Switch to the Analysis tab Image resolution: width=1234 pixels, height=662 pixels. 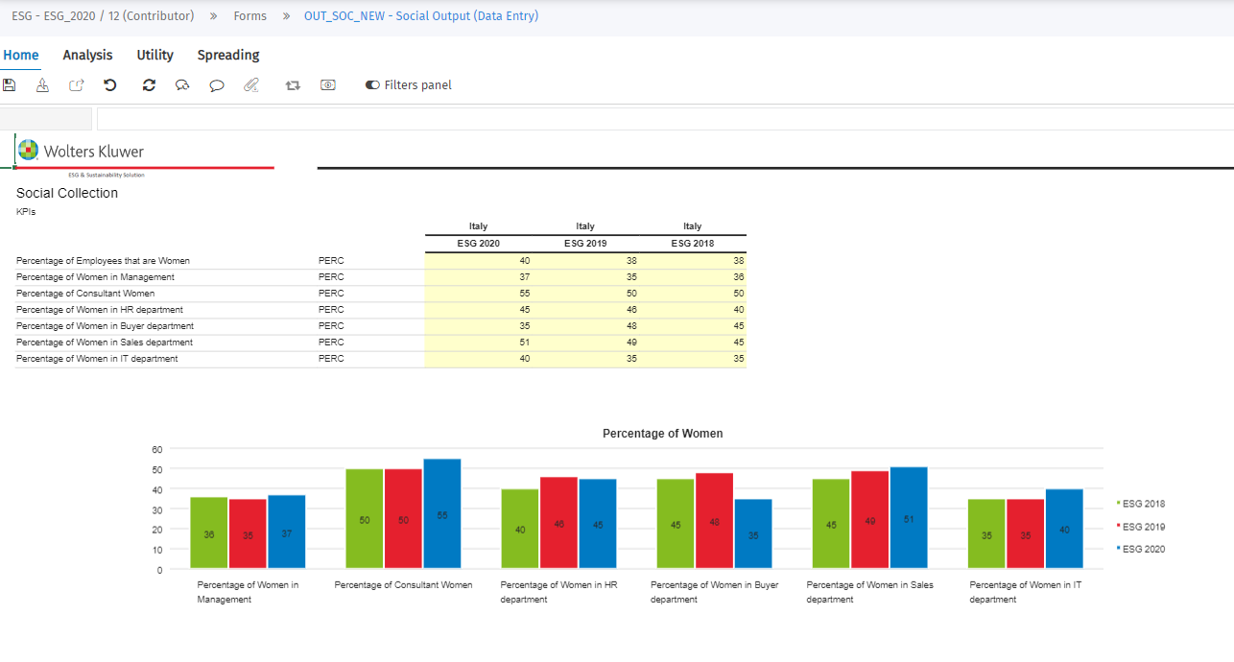[x=87, y=55]
